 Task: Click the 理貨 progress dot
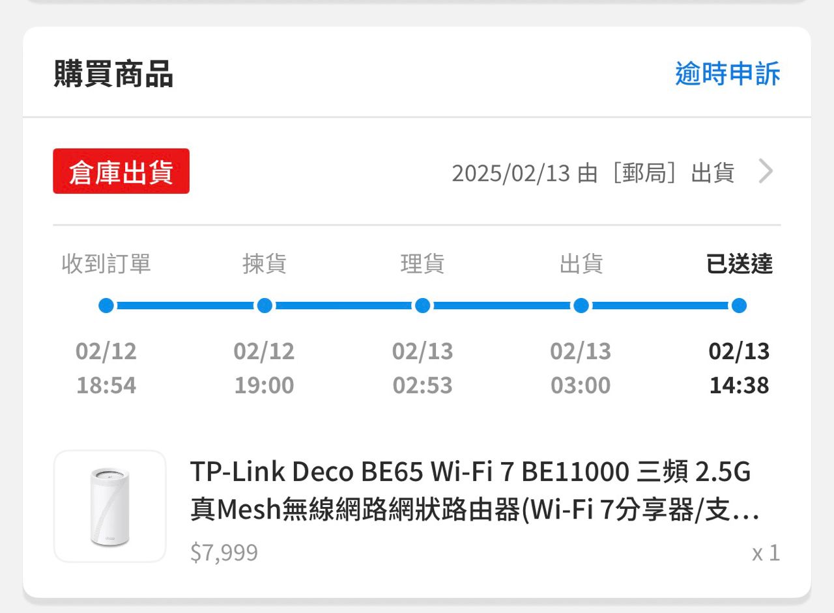pos(422,306)
